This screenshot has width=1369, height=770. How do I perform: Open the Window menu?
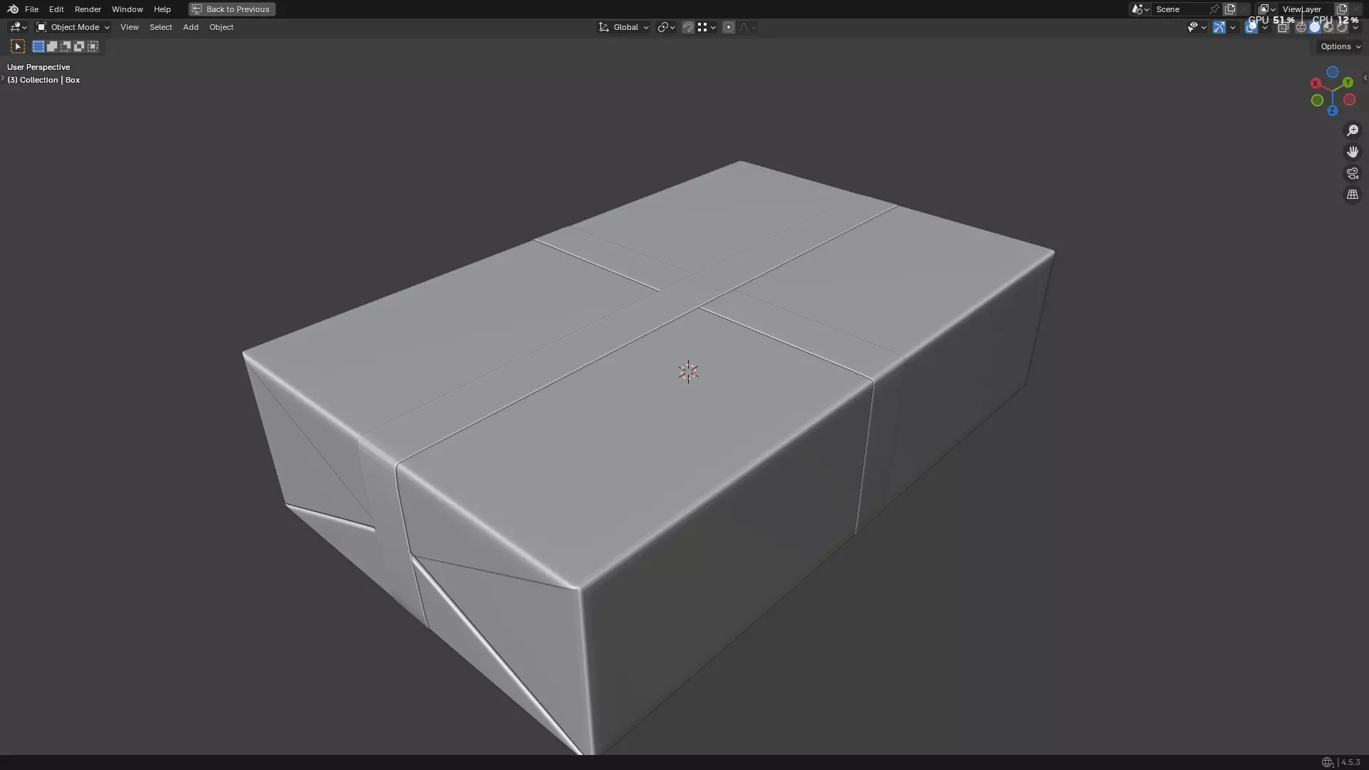(127, 9)
